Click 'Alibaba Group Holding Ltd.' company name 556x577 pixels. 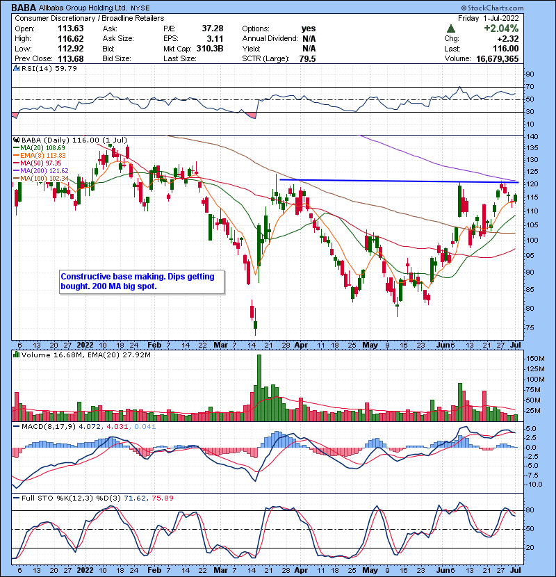click(83, 8)
